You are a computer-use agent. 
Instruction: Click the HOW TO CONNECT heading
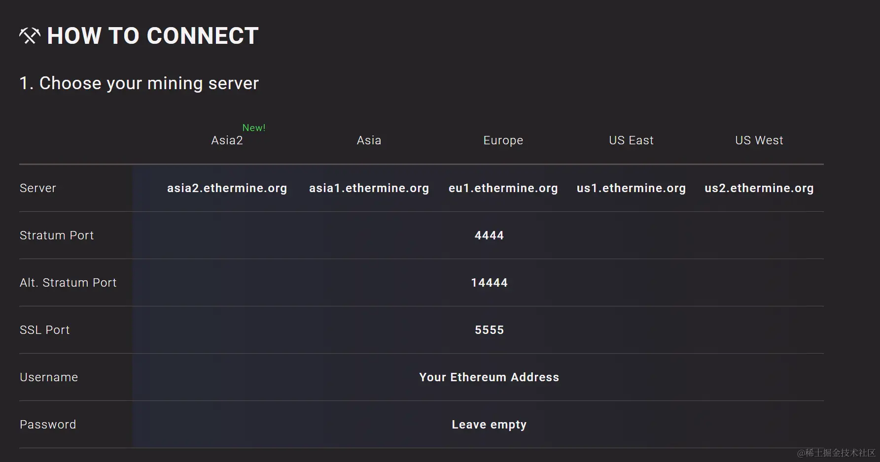(153, 36)
